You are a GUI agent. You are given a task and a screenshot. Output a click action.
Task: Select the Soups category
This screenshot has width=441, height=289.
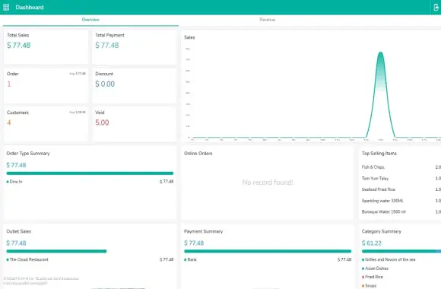pos(370,286)
